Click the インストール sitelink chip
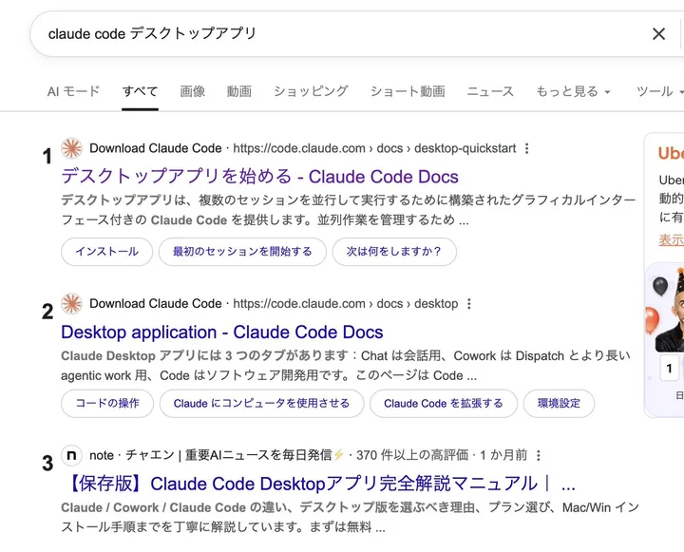 [x=106, y=252]
